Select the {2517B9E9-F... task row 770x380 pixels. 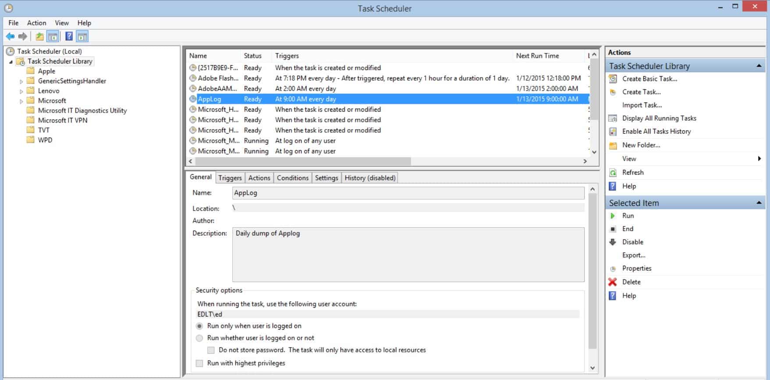(x=388, y=68)
